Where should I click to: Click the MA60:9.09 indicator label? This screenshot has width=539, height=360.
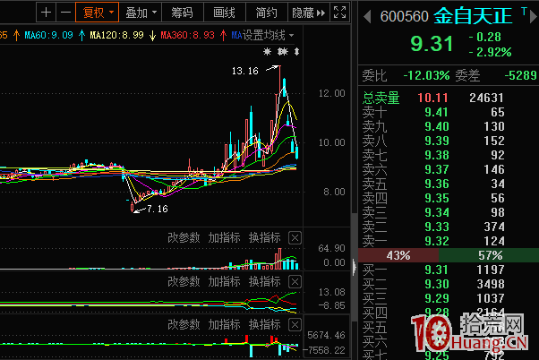49,35
